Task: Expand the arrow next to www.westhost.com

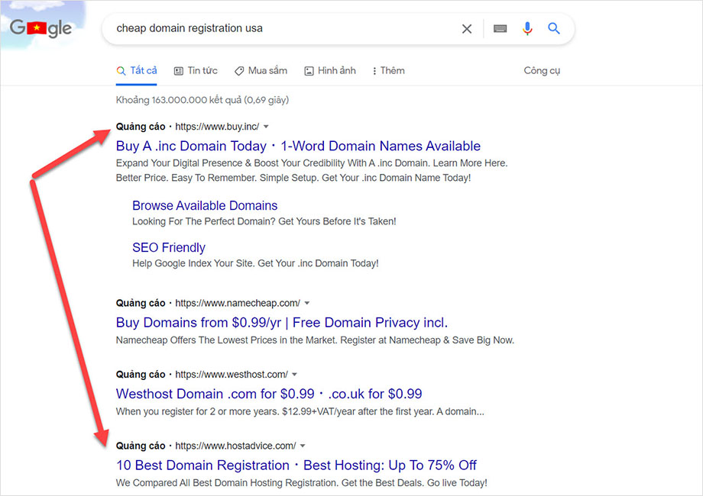Action: pyautogui.click(x=296, y=374)
